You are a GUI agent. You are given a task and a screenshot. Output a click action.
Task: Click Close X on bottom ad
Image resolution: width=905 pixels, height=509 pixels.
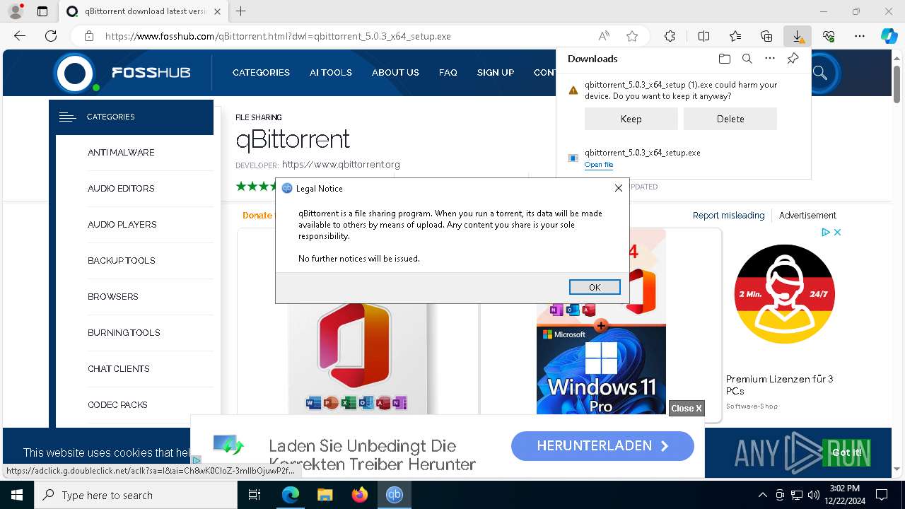click(687, 408)
